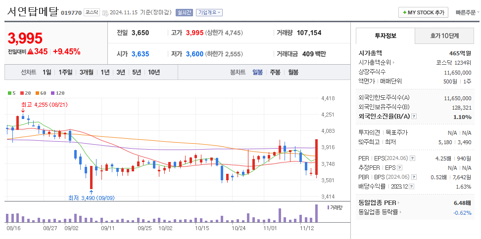Select the 3개월 line chart period

pos(87,73)
